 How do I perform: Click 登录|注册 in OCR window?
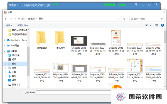pos(110,4)
